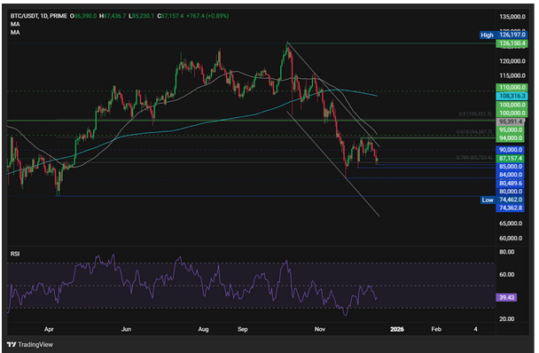Click the 20.00 RSI scale label
Image resolution: width=539 pixels, height=353 pixels.
tap(506, 319)
